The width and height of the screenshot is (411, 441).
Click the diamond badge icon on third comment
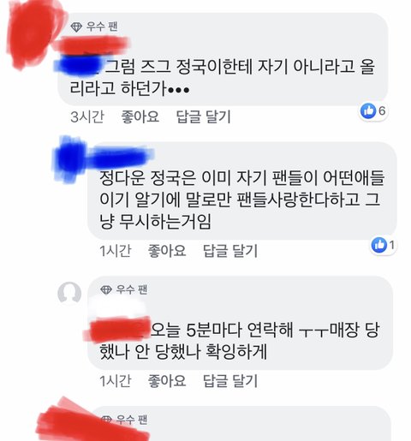106,289
